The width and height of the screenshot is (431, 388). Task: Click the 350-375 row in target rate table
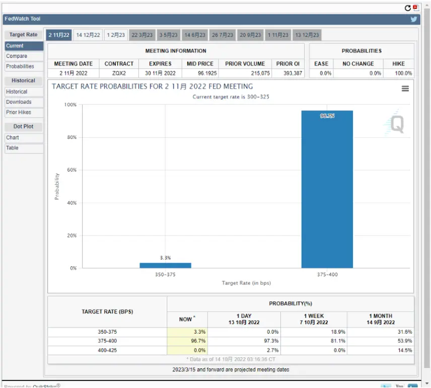(231, 332)
